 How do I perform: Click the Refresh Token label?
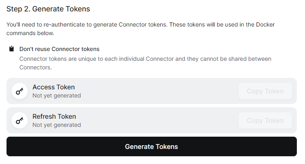pyautogui.click(x=54, y=117)
